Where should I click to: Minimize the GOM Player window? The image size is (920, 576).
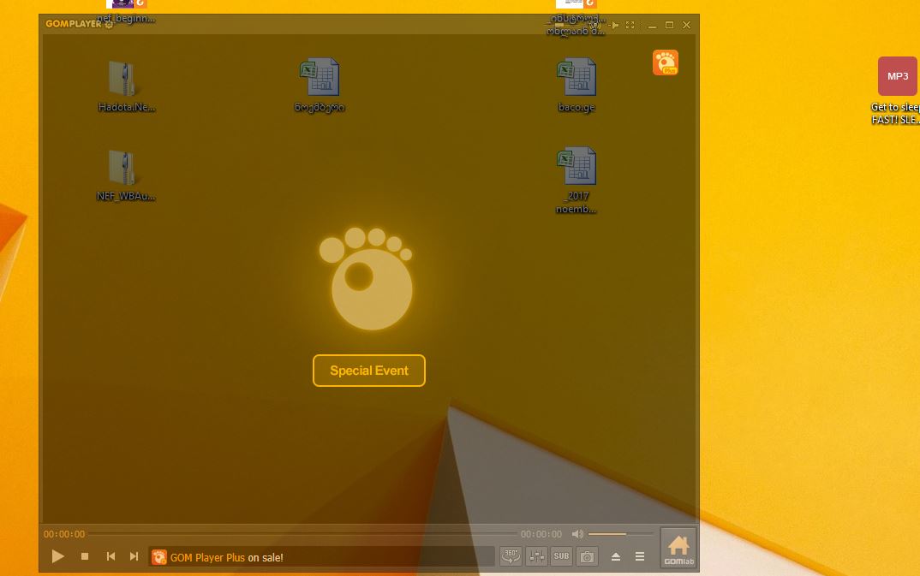click(x=652, y=25)
